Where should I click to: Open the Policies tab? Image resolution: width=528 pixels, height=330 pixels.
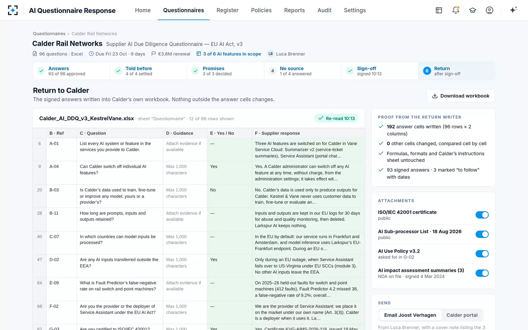[261, 10]
